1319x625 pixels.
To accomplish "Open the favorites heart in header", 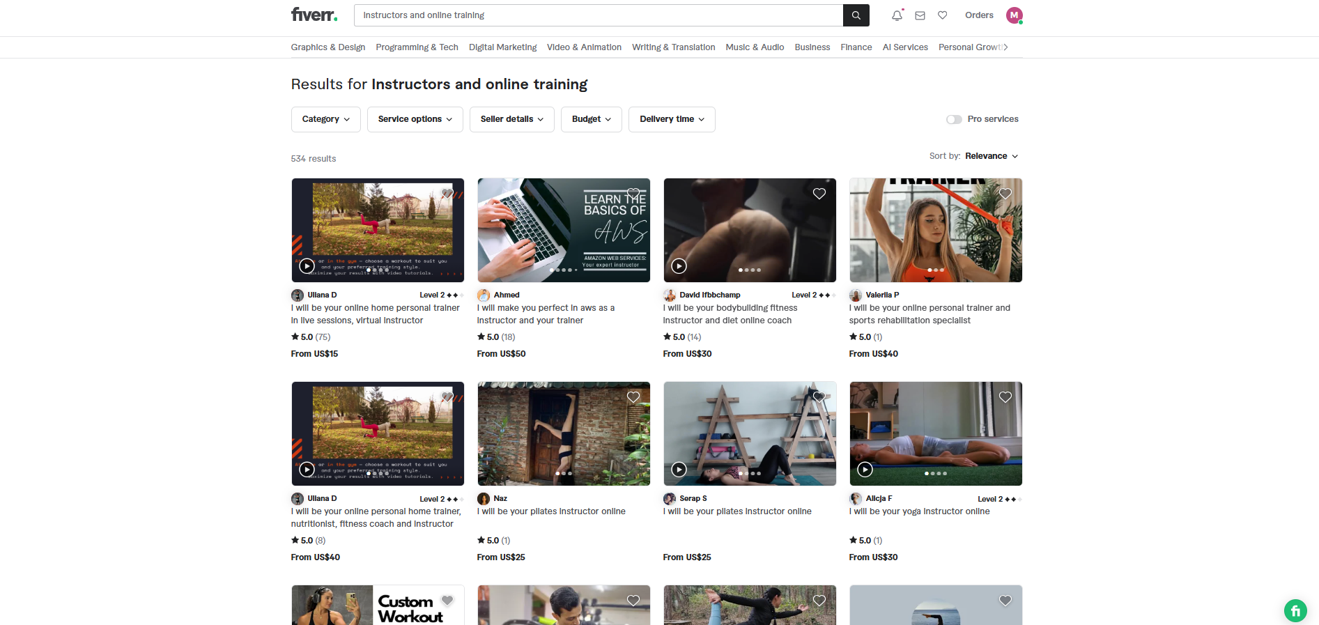I will (x=942, y=15).
